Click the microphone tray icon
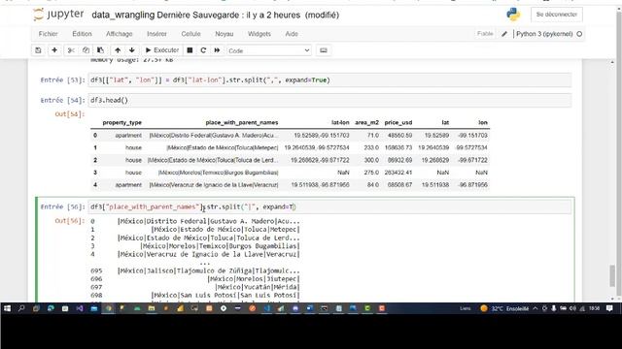The height and width of the screenshot is (349, 622). (554, 308)
